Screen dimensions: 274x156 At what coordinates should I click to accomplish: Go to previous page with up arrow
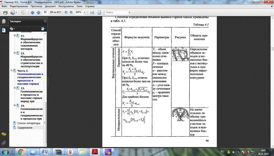pos(32,12)
